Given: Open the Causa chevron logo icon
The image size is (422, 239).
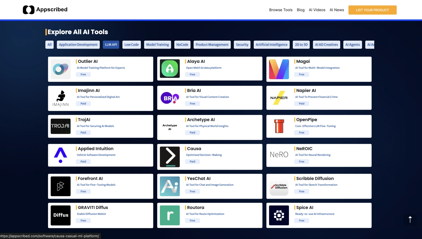Looking at the screenshot, I should 170,157.
